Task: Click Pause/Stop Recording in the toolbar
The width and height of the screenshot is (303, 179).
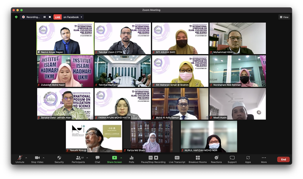Action: click(153, 157)
